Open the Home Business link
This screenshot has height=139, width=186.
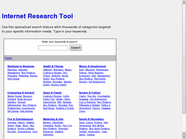pyautogui.click(x=96, y=73)
